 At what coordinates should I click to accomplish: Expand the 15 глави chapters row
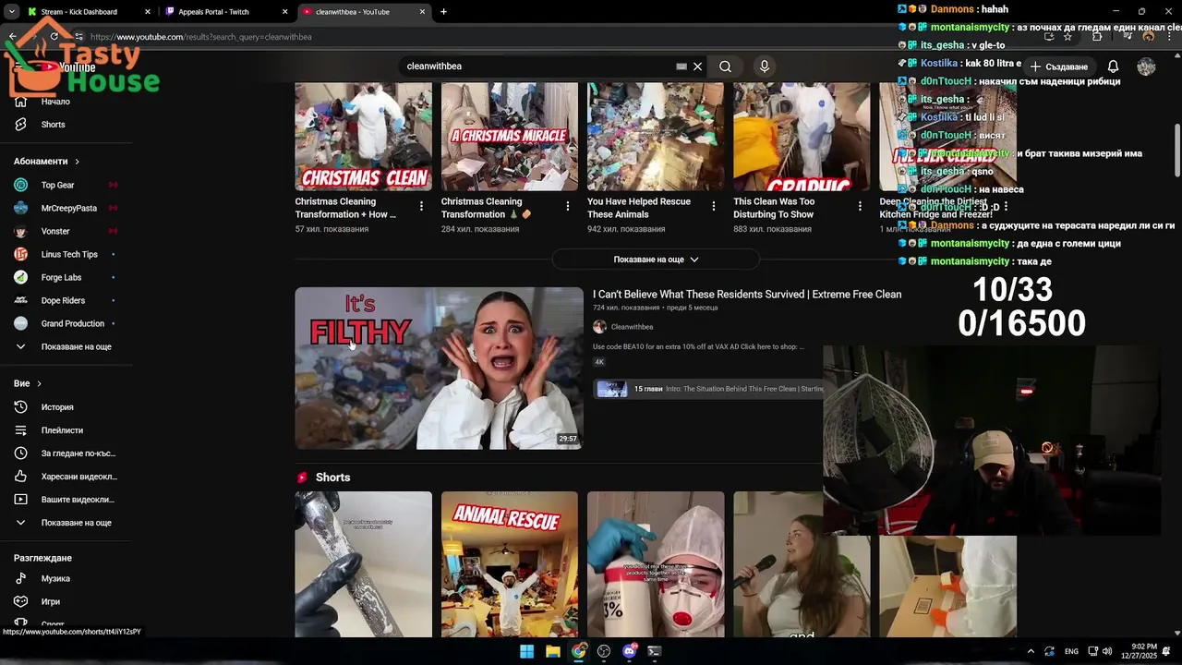pyautogui.click(x=708, y=389)
